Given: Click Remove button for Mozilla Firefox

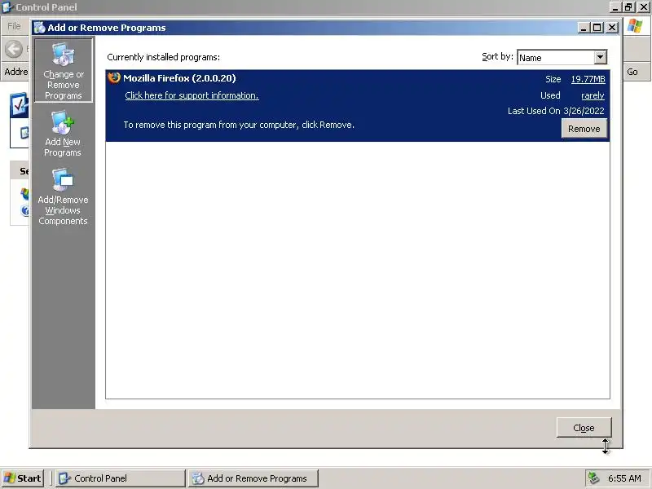Looking at the screenshot, I should click(584, 129).
